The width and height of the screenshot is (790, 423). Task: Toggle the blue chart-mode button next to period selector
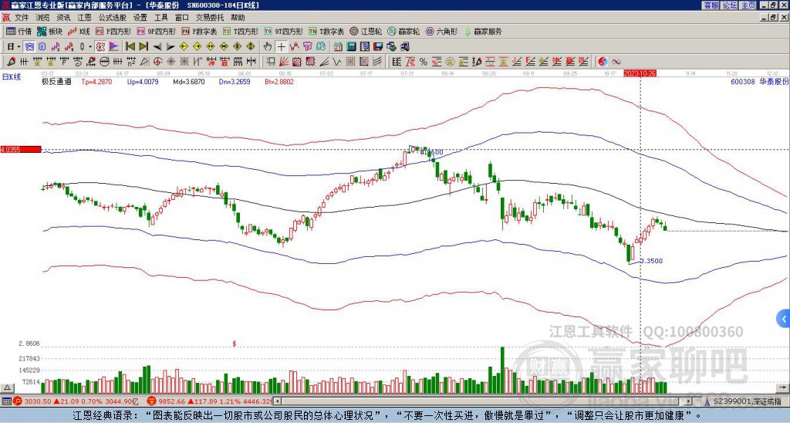pos(30,47)
